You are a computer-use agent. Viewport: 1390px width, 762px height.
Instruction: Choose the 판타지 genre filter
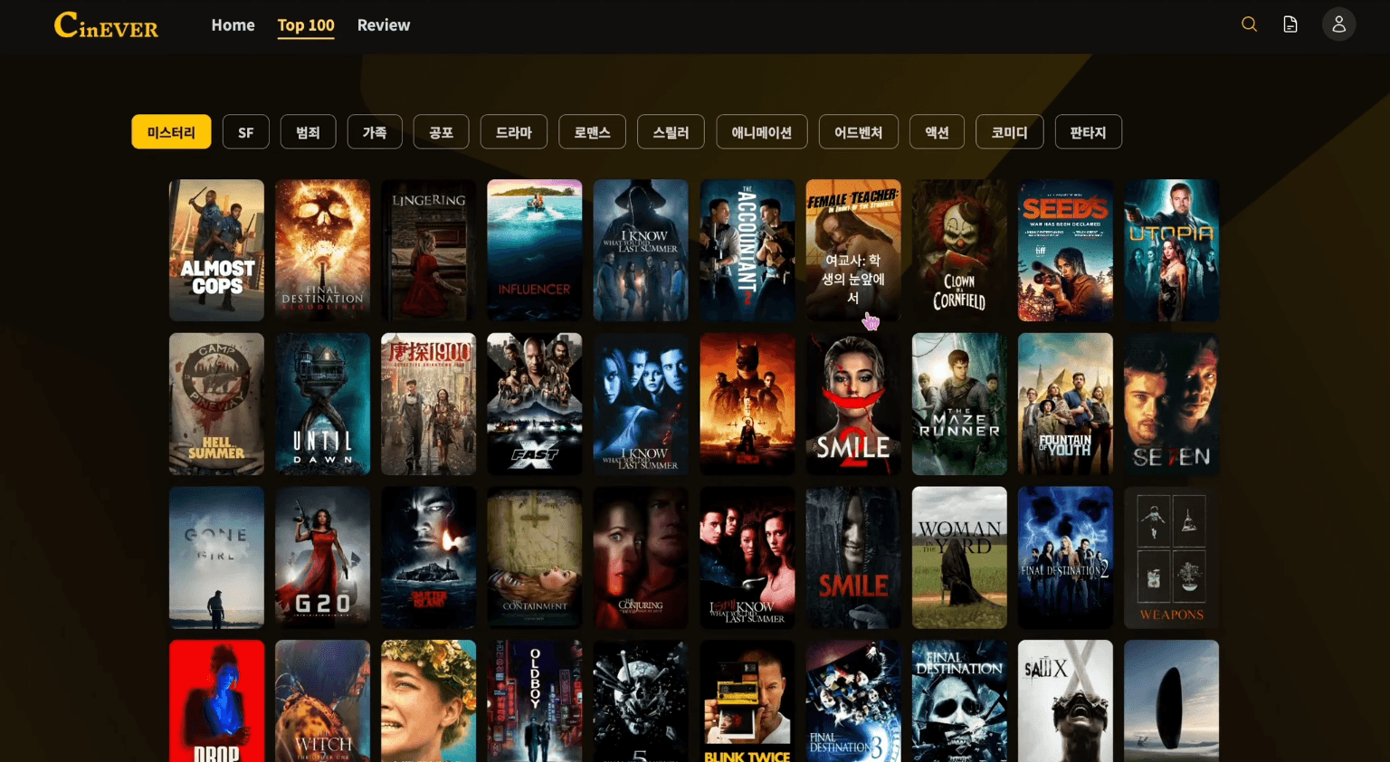[x=1089, y=131]
